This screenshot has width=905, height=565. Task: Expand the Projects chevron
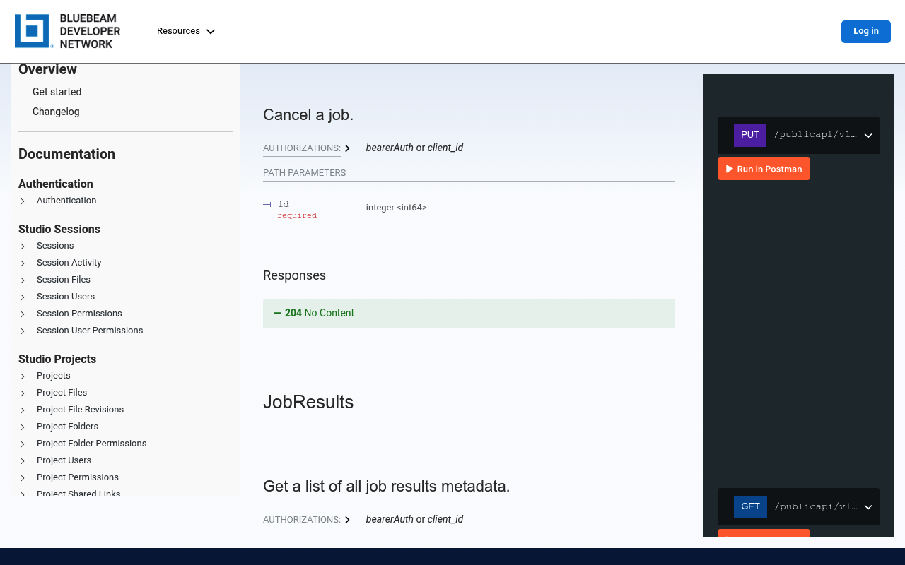pyautogui.click(x=23, y=376)
